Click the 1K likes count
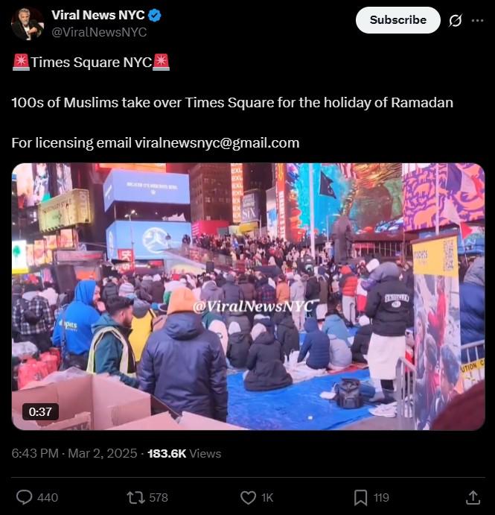This screenshot has height=515, width=495. tap(267, 498)
